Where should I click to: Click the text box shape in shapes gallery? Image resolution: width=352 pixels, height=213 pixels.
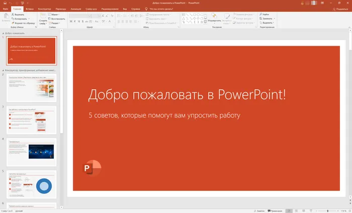coord(184,15)
